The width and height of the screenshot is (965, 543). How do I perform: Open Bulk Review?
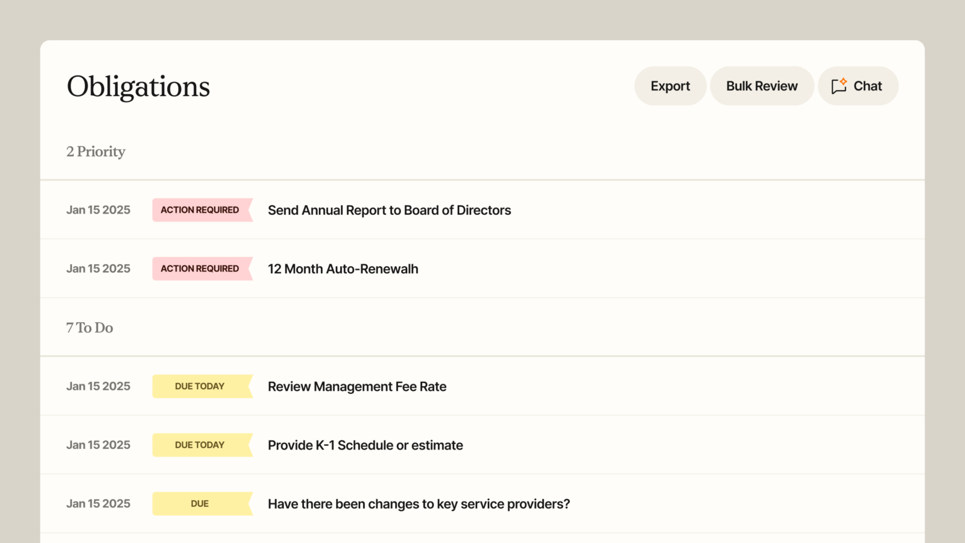762,86
